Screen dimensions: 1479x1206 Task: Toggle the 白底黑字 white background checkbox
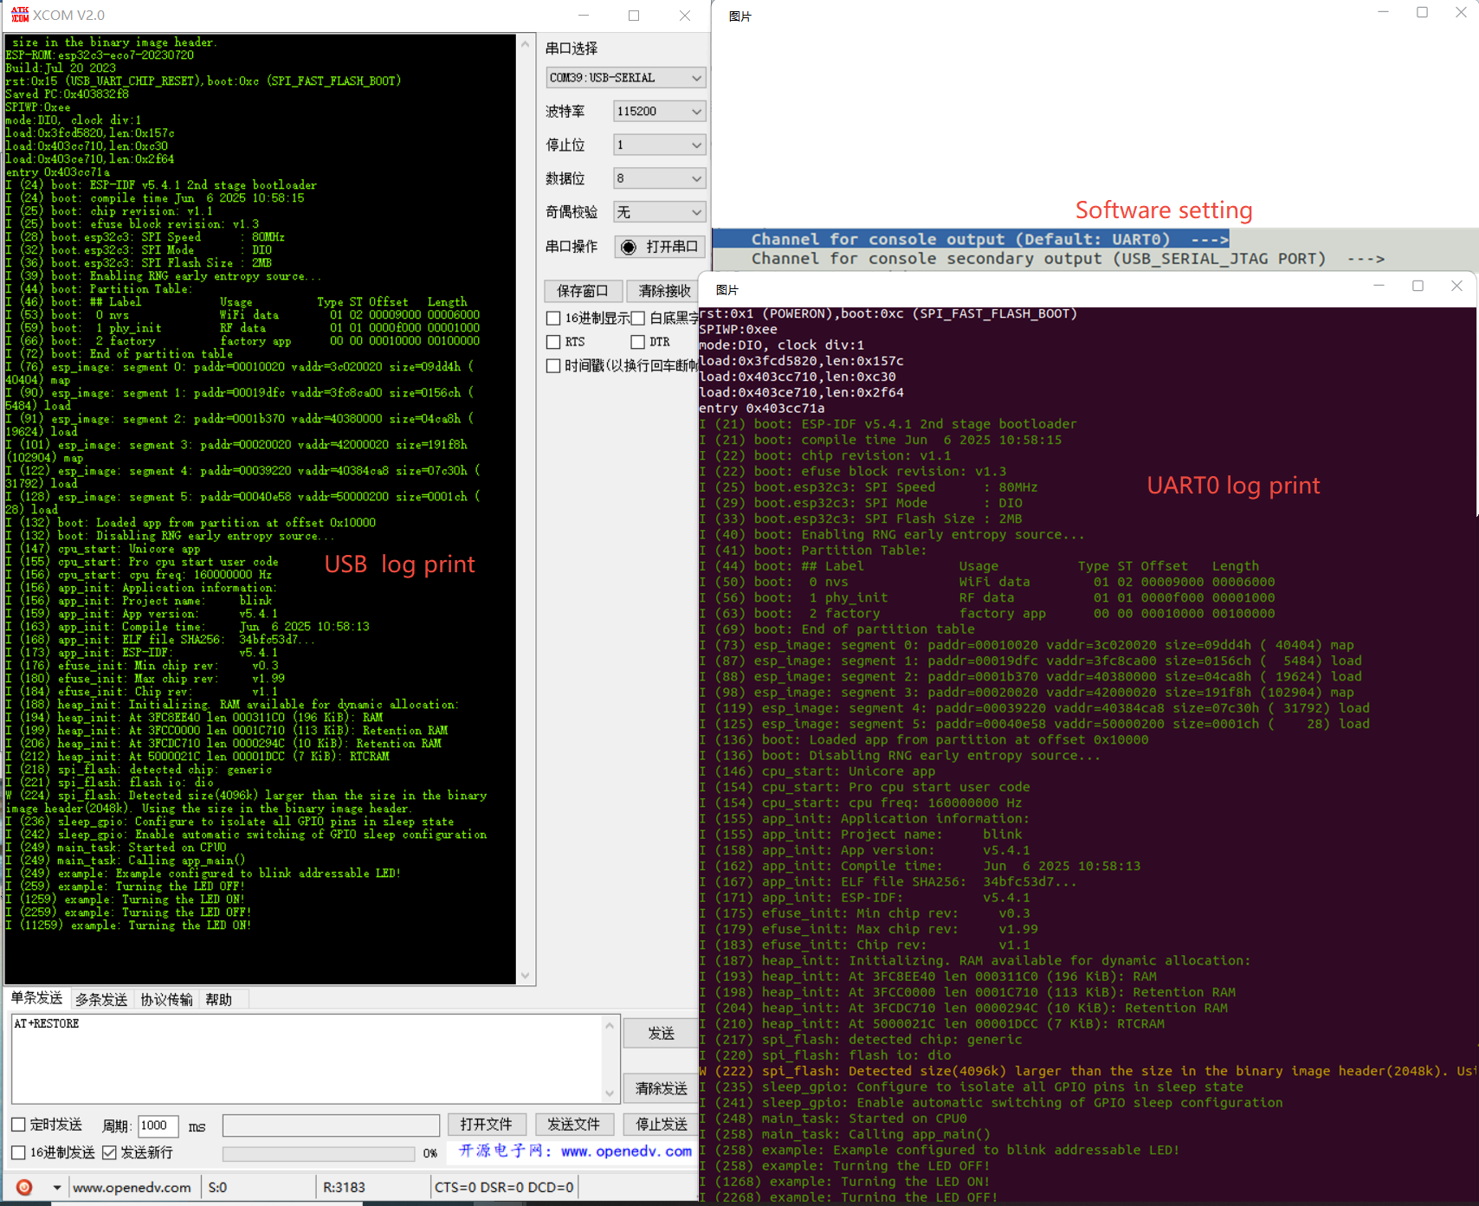click(638, 319)
